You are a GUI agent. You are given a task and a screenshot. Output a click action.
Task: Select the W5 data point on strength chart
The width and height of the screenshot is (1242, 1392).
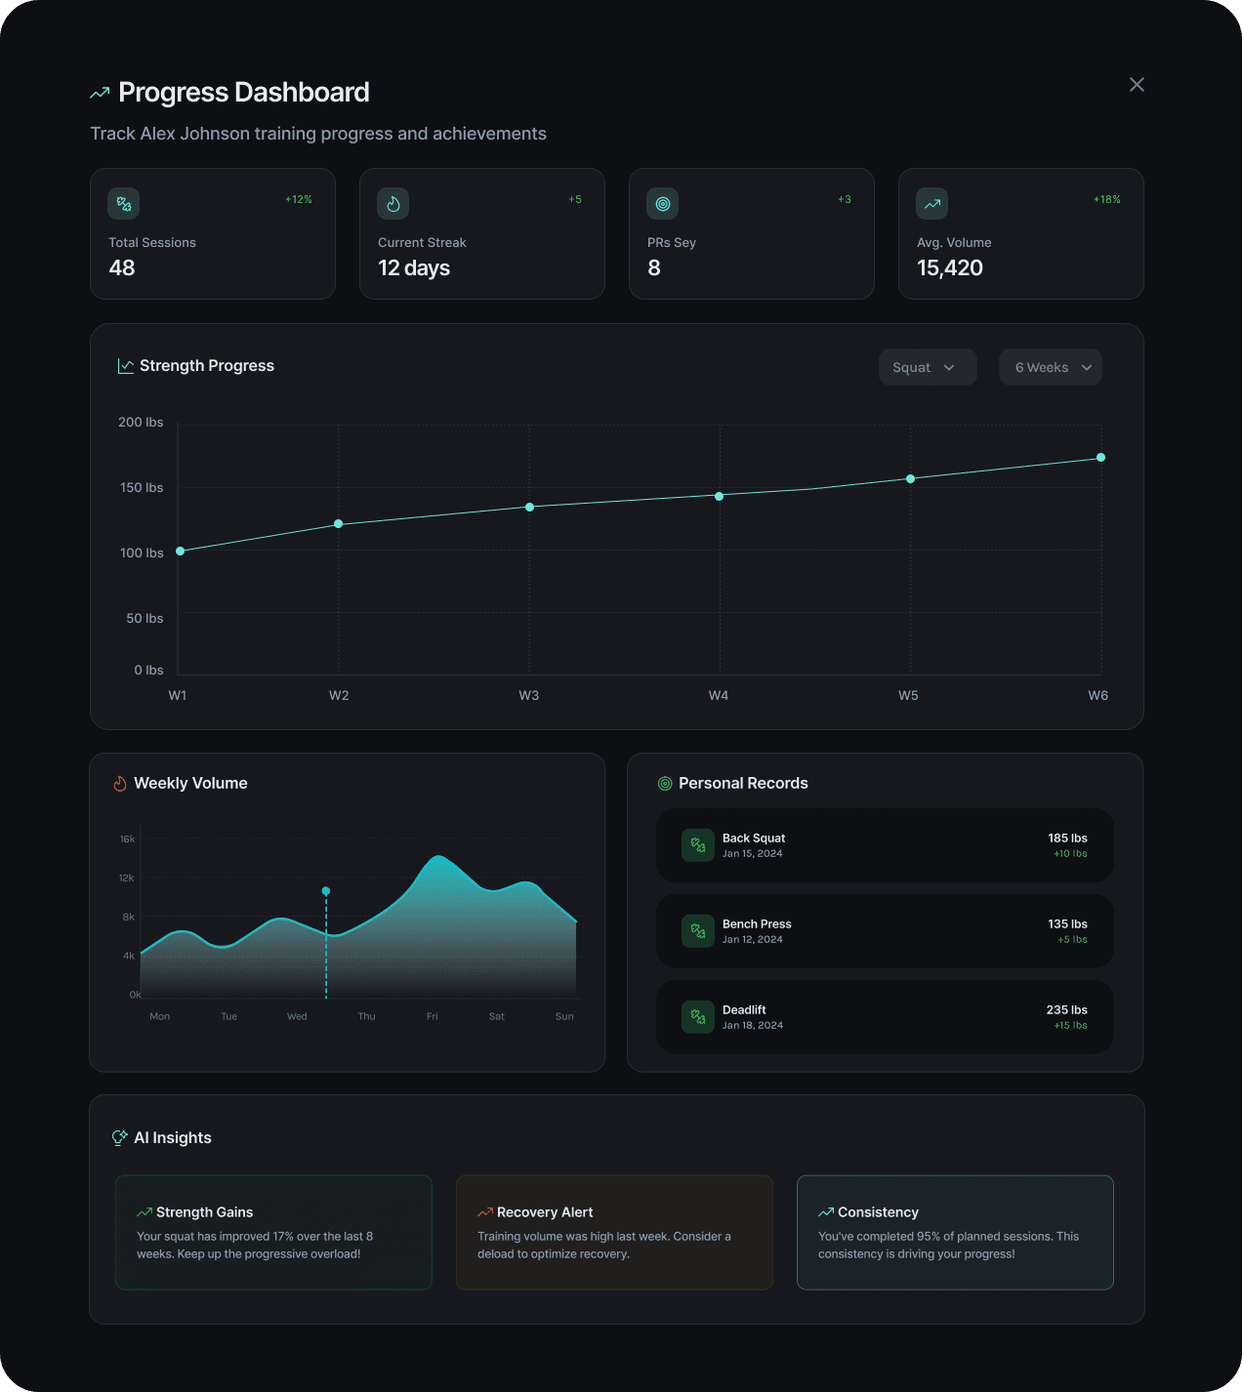(911, 478)
